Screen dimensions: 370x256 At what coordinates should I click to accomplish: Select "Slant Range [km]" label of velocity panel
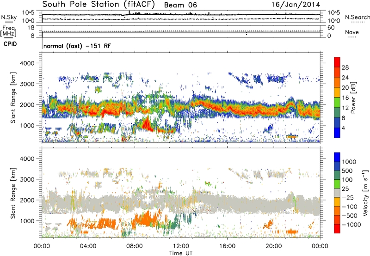(x=13, y=193)
